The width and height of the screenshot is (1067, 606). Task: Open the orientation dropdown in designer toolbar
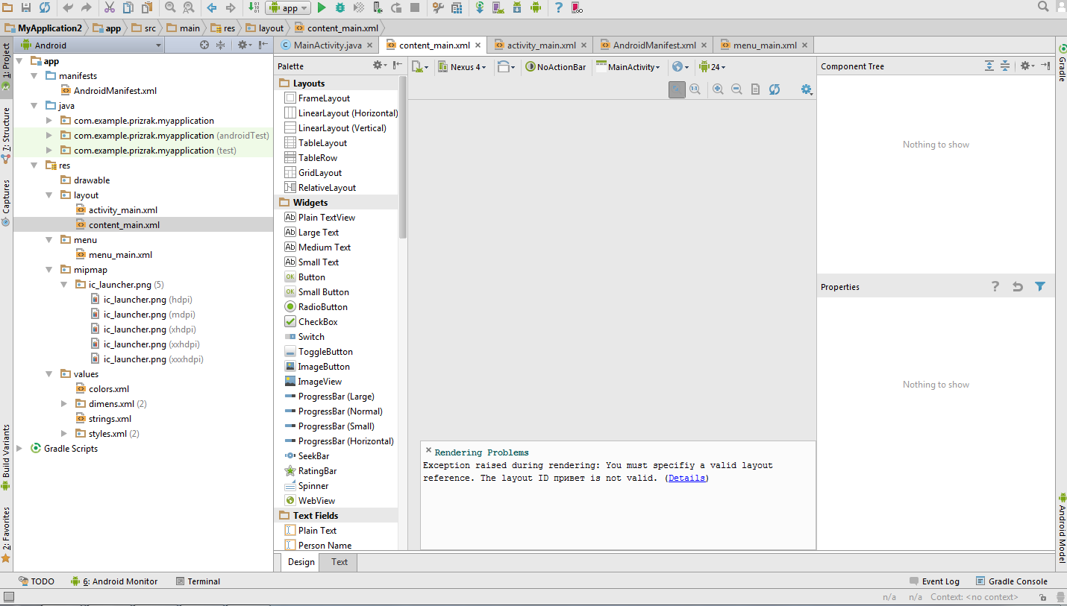pos(507,66)
